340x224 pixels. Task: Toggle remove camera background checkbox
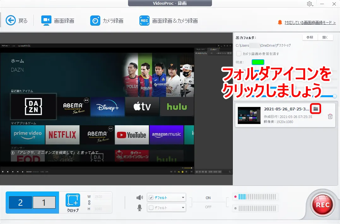click(239, 54)
